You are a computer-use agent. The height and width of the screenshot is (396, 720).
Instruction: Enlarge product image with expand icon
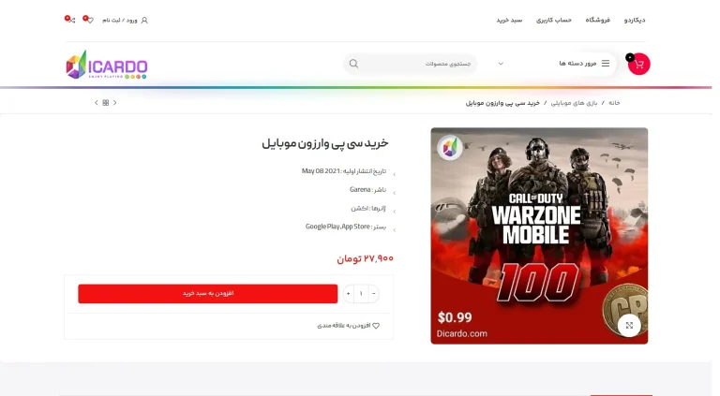coord(629,325)
